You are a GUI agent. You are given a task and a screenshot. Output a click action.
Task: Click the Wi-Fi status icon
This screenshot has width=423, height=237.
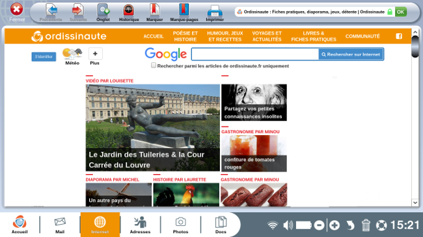(x=273, y=225)
